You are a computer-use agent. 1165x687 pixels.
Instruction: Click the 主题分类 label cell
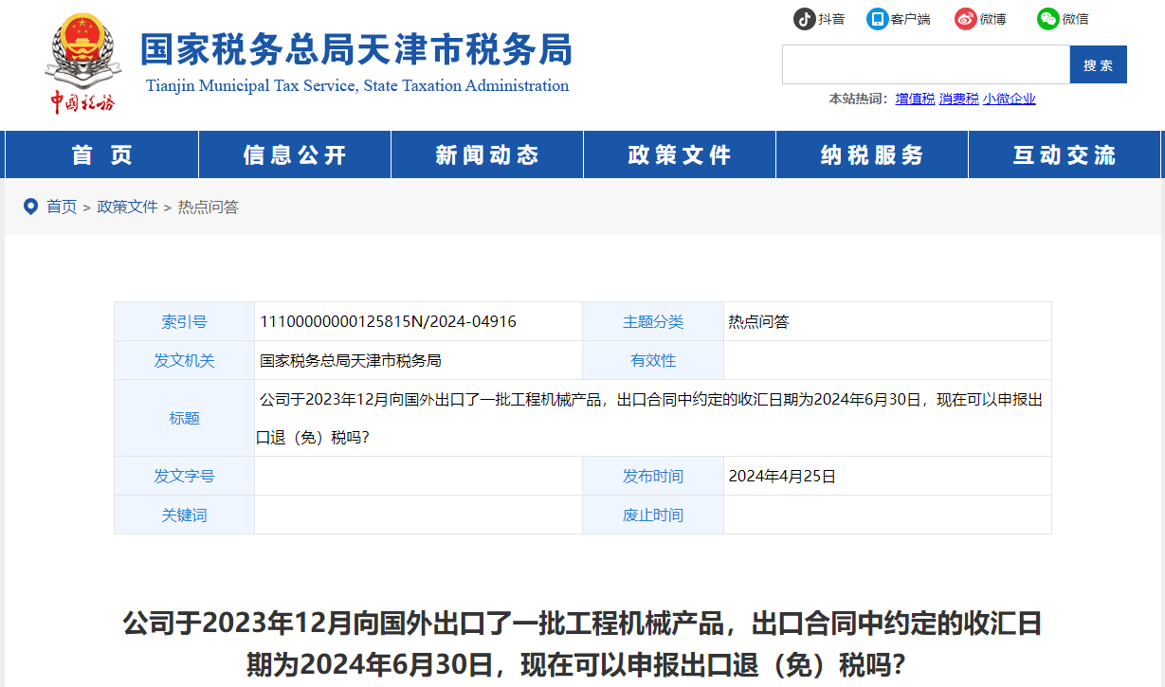pyautogui.click(x=653, y=322)
